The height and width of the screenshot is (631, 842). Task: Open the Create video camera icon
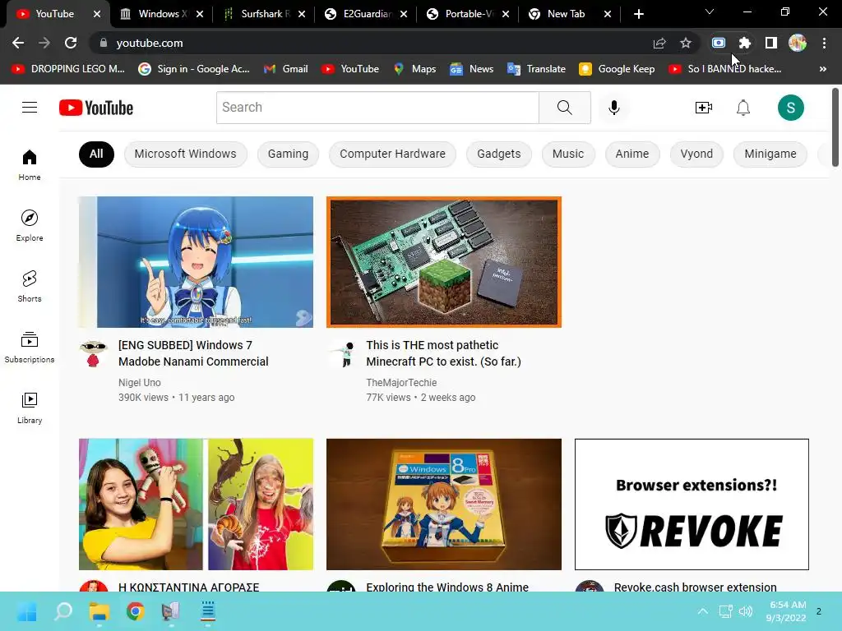coord(704,108)
